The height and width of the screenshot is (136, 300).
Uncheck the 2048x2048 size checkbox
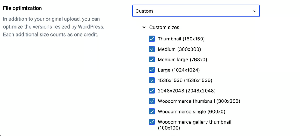click(152, 91)
